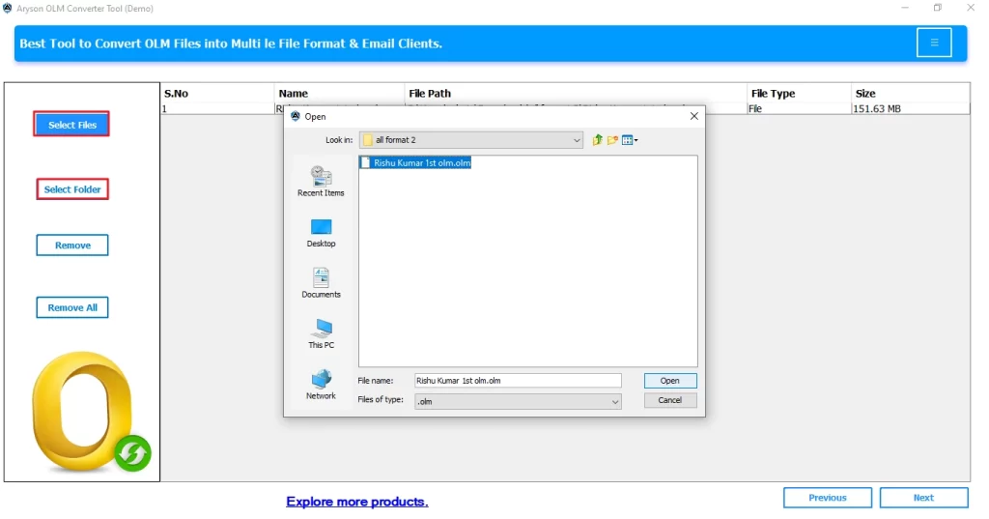Viewport: 989px width, 519px height.
Task: Click the Open button in dialog
Action: [670, 381]
